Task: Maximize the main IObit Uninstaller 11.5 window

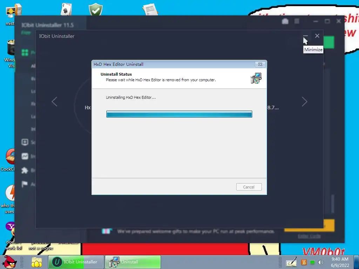Action: click(x=327, y=21)
